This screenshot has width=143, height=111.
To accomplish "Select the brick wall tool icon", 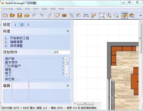I will tap(64, 15).
